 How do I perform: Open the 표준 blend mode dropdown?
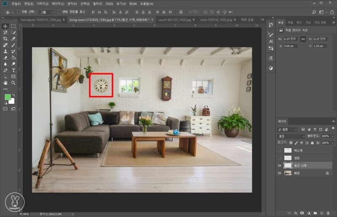pos(291,136)
